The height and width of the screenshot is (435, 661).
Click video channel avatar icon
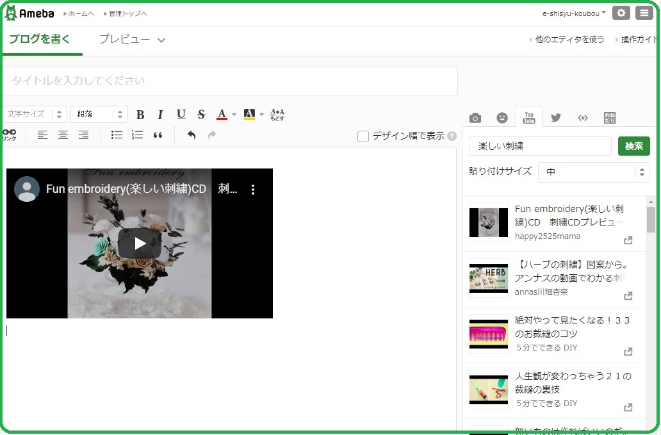(26, 189)
